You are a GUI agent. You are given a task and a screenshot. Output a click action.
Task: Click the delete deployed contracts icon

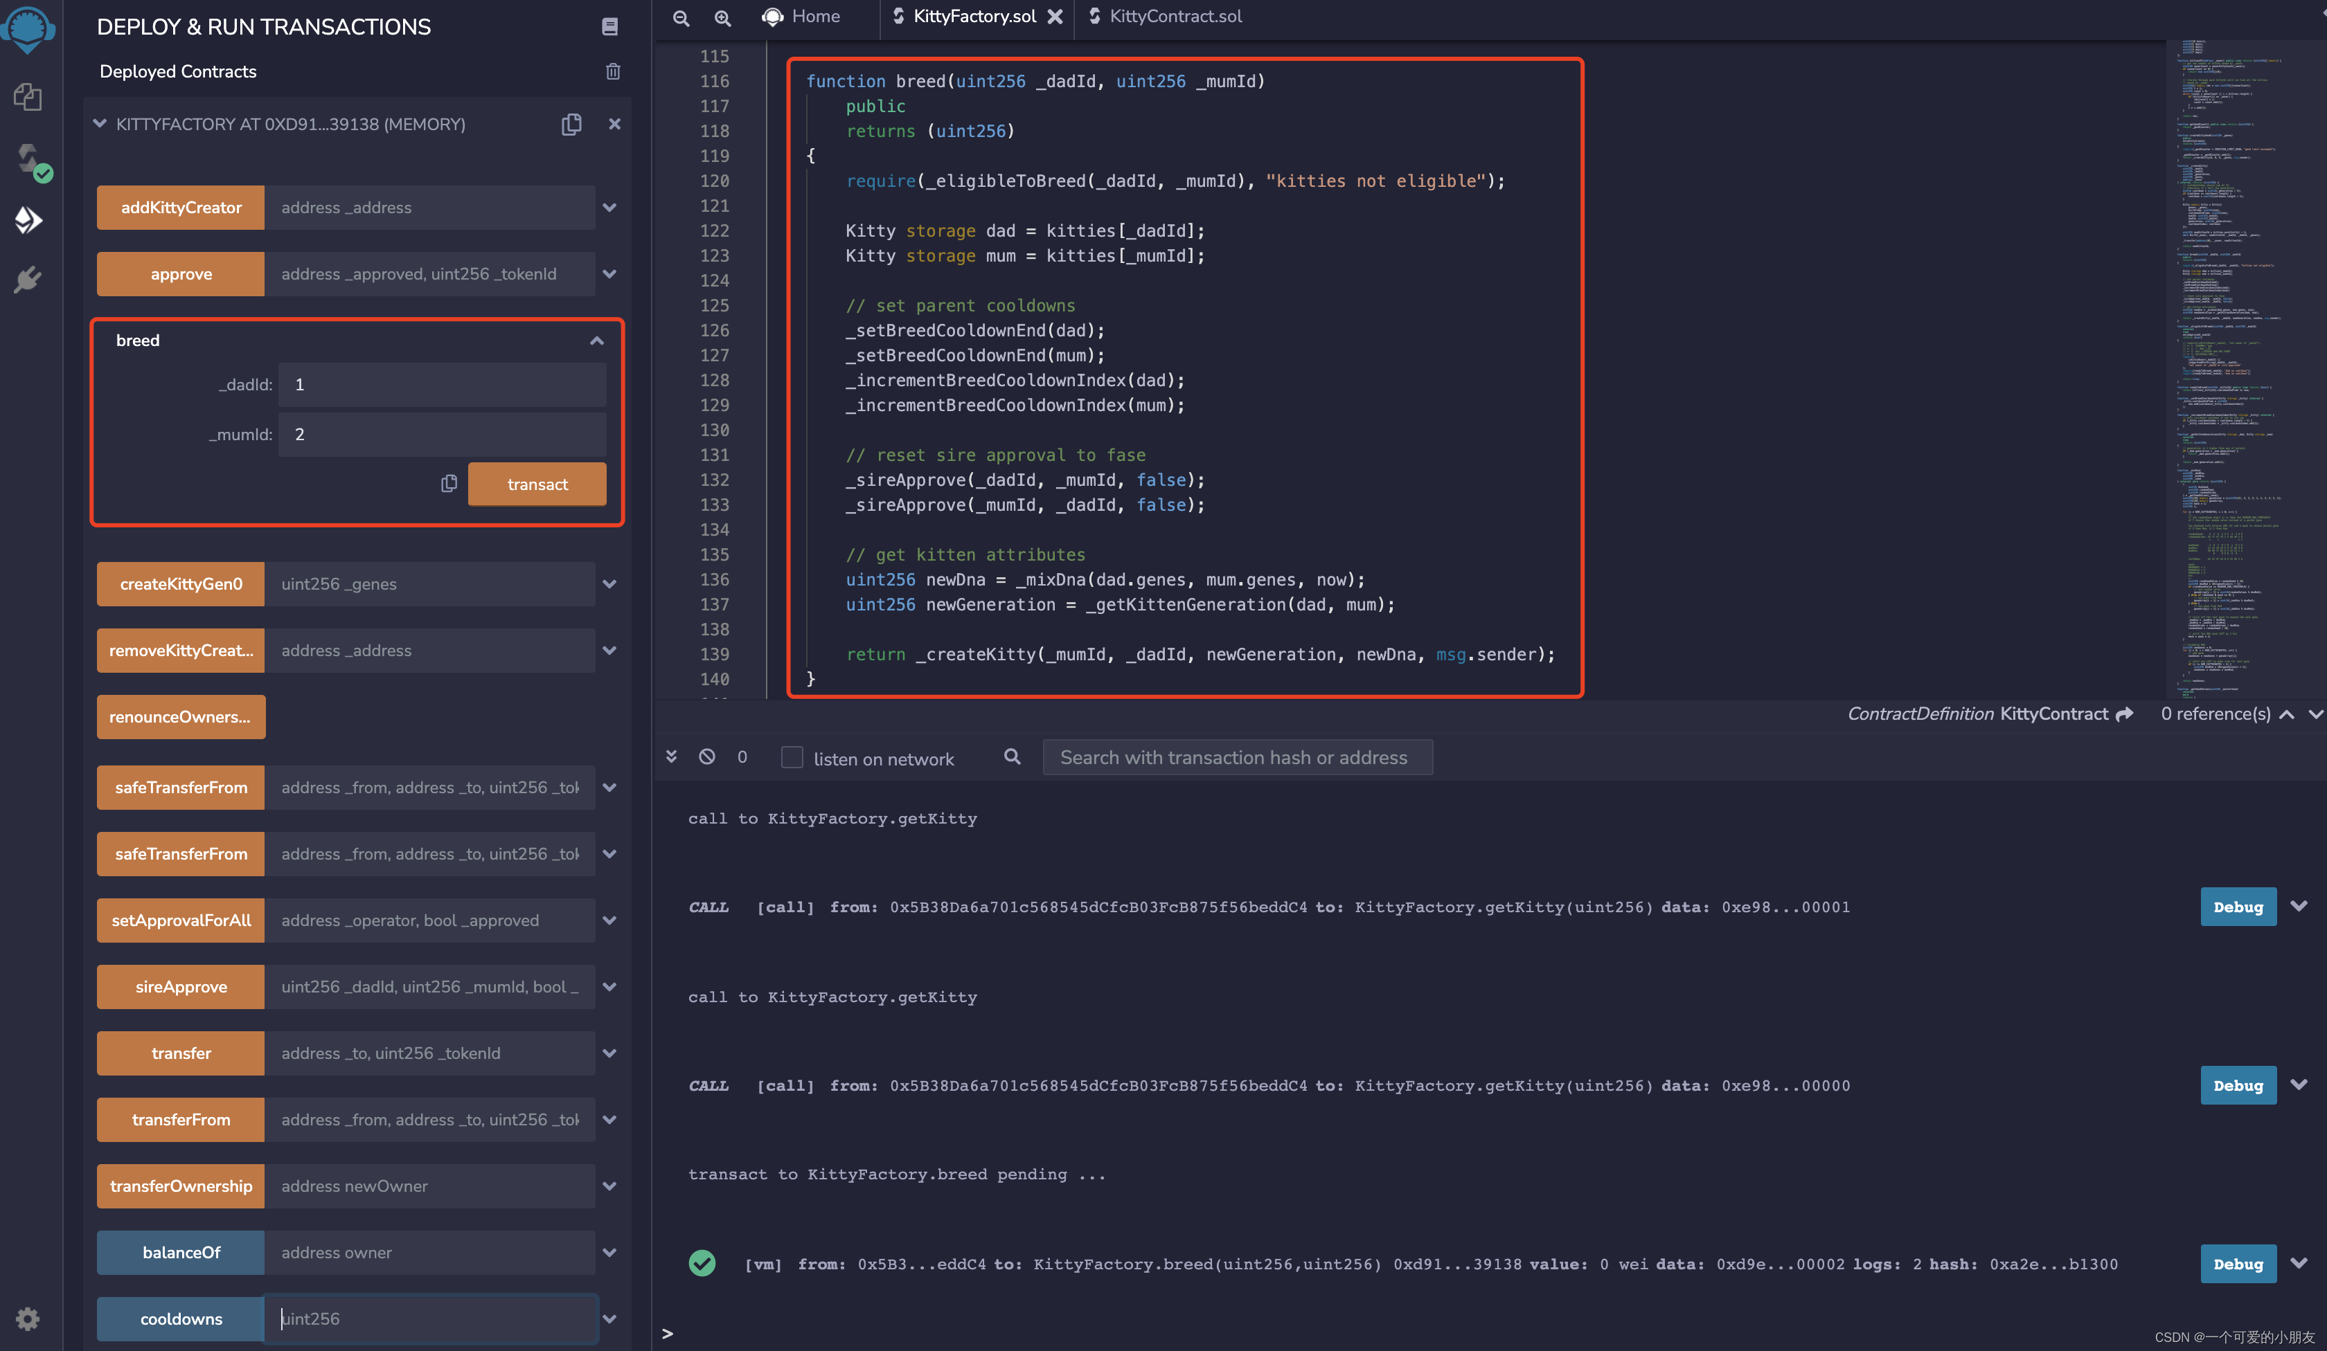pos(613,71)
